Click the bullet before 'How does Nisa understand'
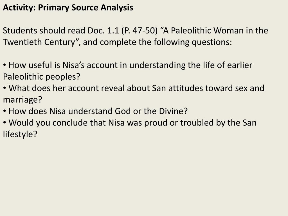 (5, 111)
